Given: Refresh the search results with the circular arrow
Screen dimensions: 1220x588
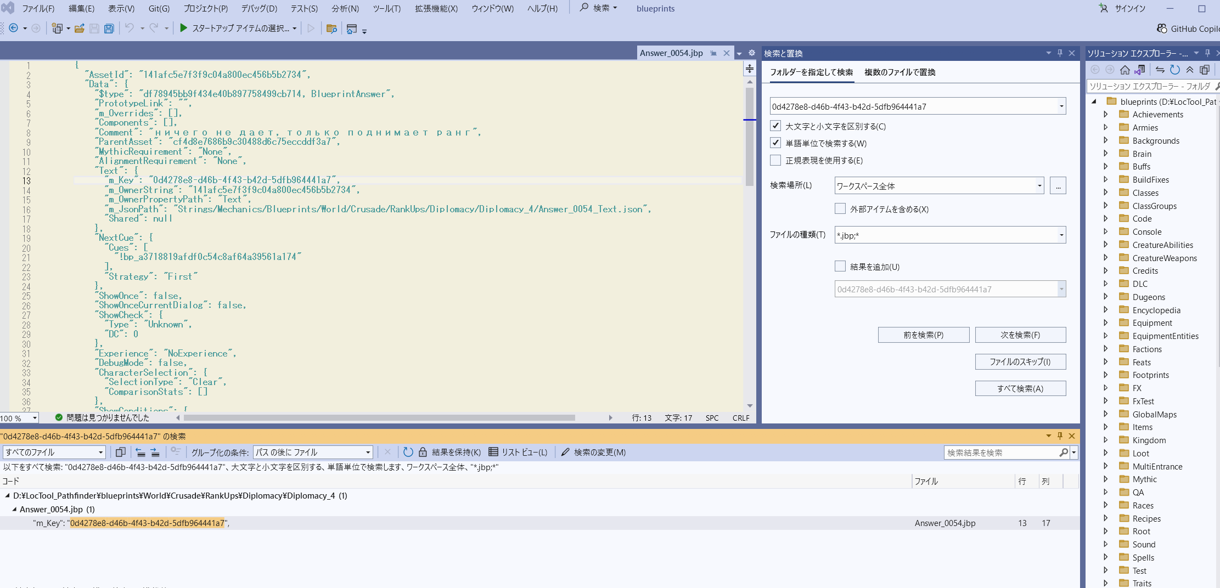Looking at the screenshot, I should (x=408, y=452).
